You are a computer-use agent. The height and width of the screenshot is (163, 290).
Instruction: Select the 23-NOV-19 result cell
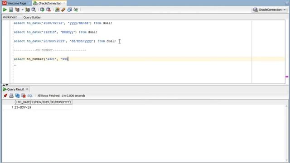43,107
